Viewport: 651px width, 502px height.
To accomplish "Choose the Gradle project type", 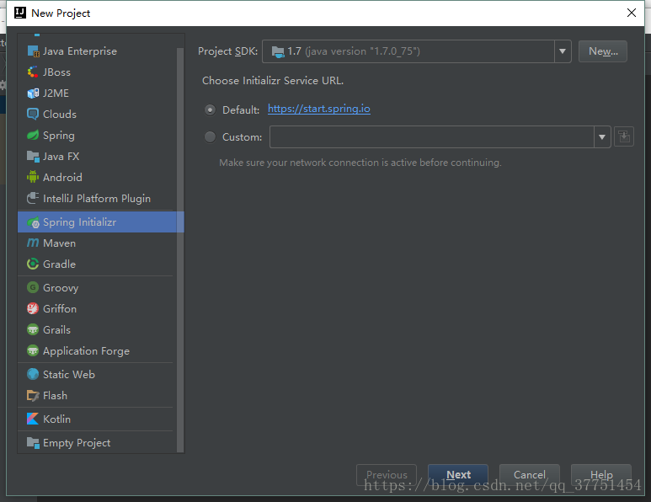I will (97, 264).
